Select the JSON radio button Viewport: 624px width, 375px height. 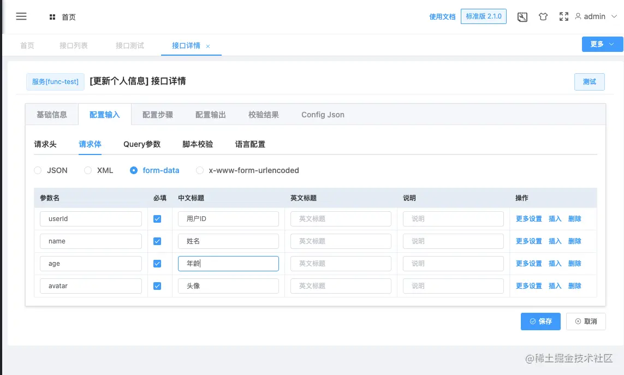38,170
